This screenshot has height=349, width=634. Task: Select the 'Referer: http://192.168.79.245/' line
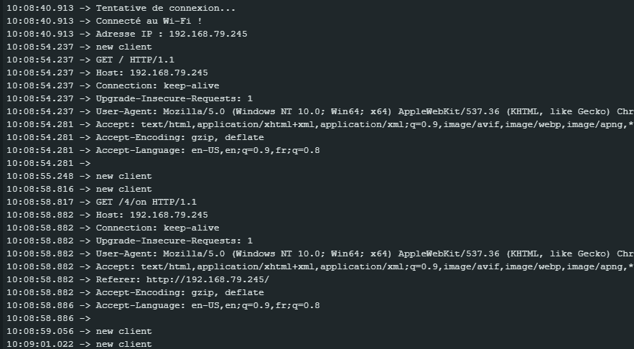[x=138, y=280]
